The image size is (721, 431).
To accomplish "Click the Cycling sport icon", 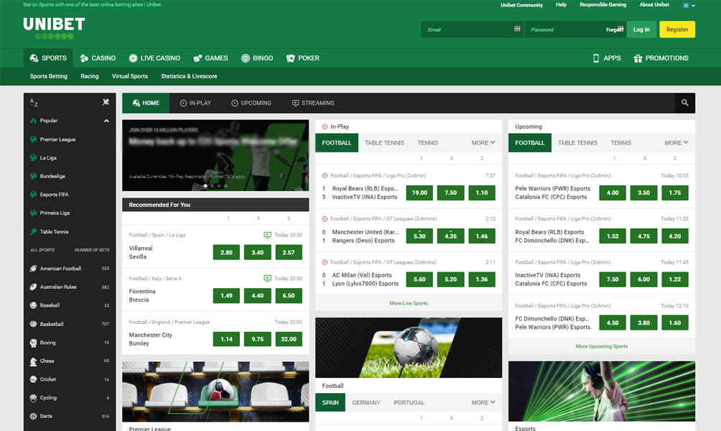I will [x=33, y=398].
